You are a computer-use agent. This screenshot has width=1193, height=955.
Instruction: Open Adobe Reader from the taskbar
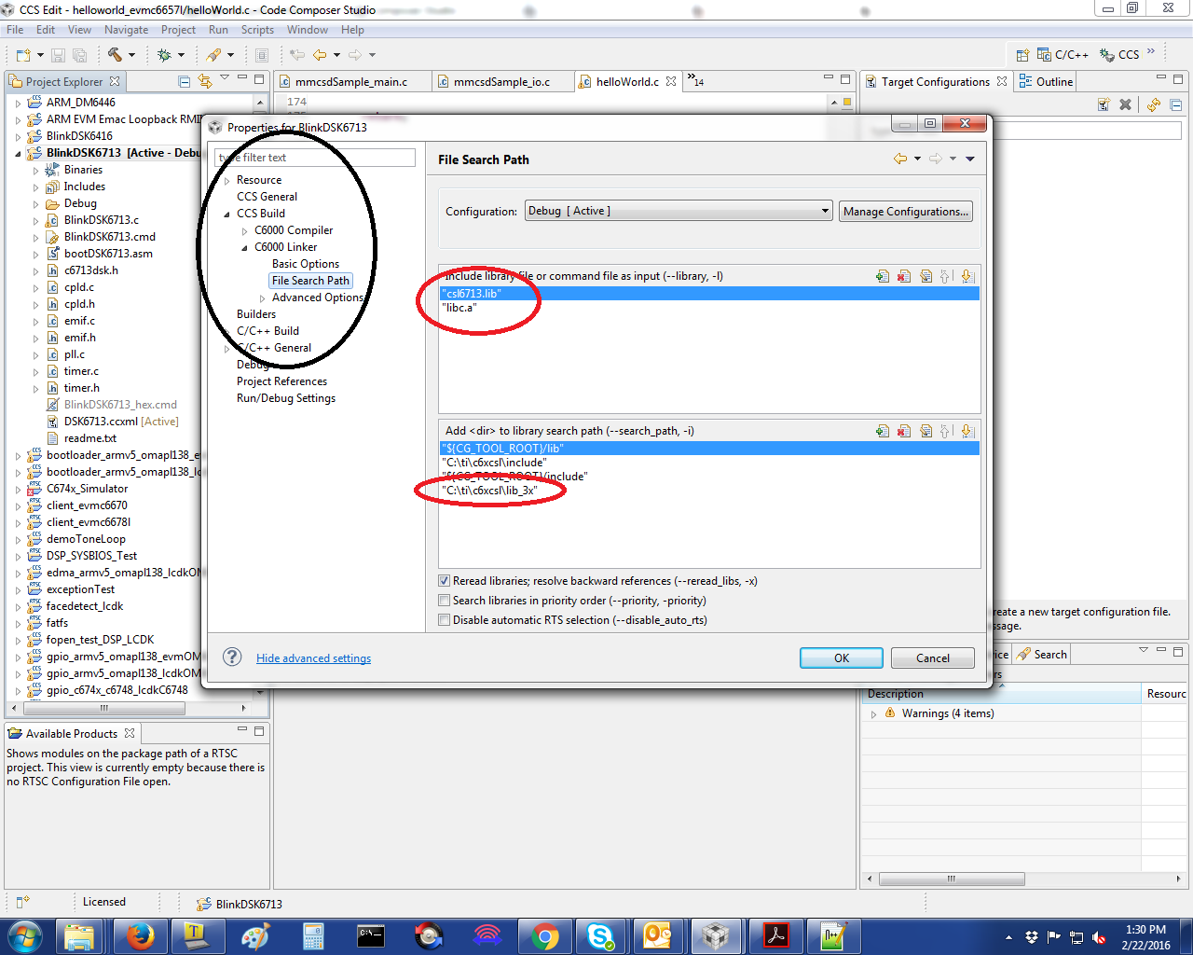coord(776,935)
